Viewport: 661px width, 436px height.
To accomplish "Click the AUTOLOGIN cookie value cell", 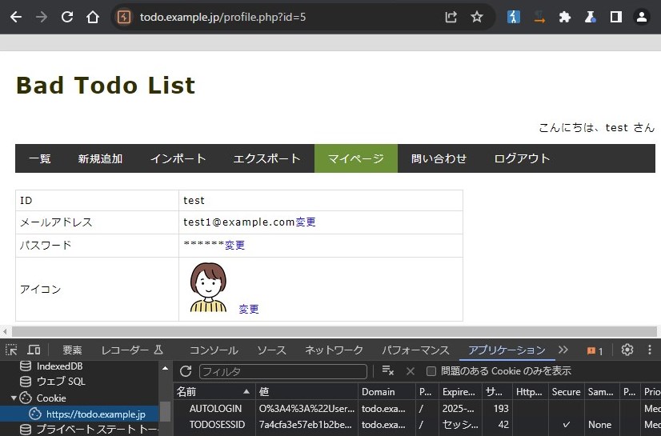I will pyautogui.click(x=307, y=408).
